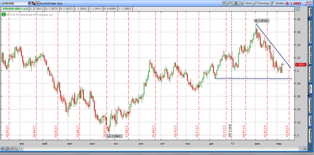Viewport: 314px width, 155px height.
Task: Click the 16.03.12 expiration date marker
Action: click(7, 131)
